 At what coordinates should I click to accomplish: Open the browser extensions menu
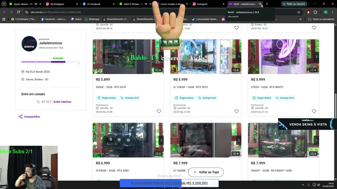(x=315, y=12)
